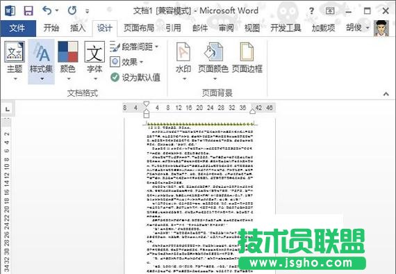Open the 加载项 (Add-ins) tab

click(323, 28)
